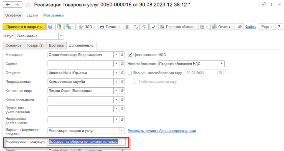The height and width of the screenshot is (151, 284).
Task: Expand the Сделка field dropdown
Action: pos(116,64)
